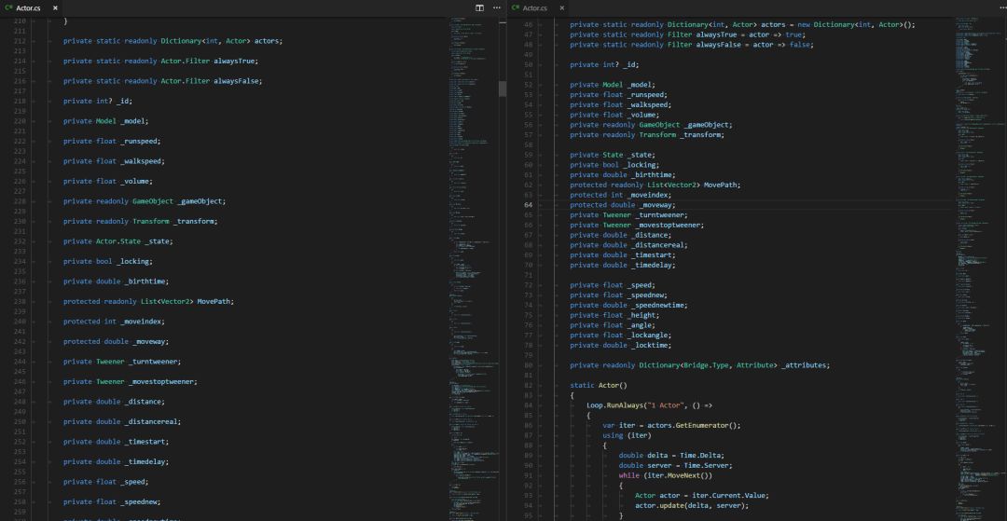Close the left Actor.cs tab

click(55, 7)
